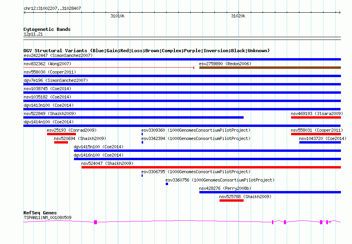Select the small blue esv3360756 variant marker
This screenshot has height=244, width=352.
(167, 184)
